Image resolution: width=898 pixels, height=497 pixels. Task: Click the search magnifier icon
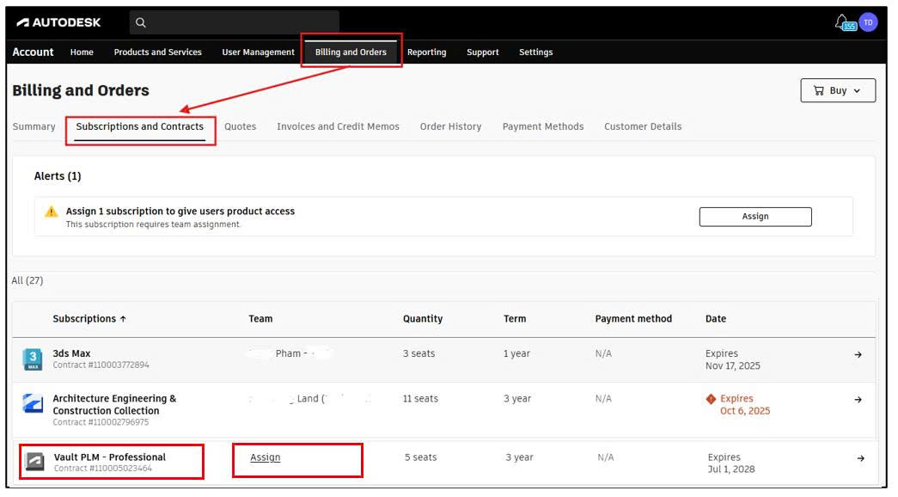pyautogui.click(x=140, y=22)
